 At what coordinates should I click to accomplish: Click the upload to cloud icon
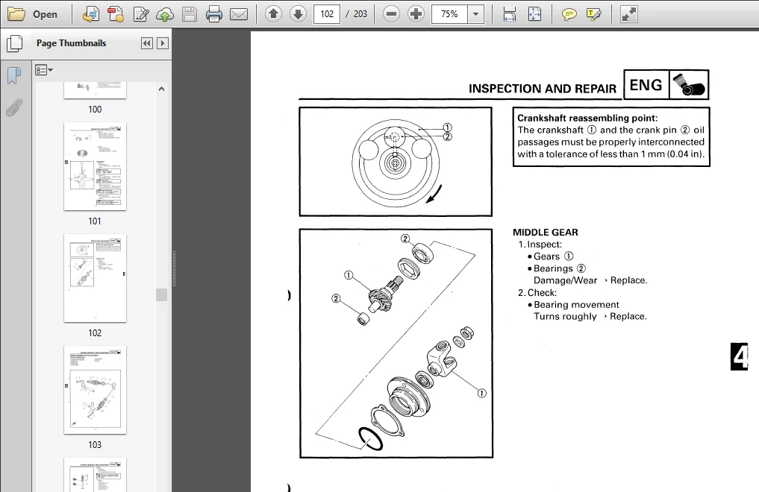pos(165,14)
